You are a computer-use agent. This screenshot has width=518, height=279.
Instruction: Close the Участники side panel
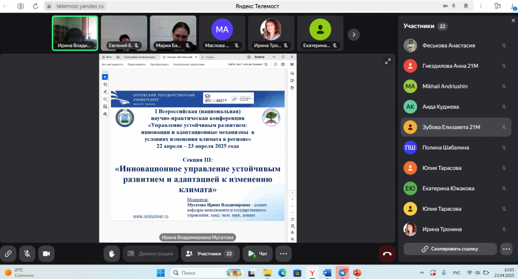point(513,21)
